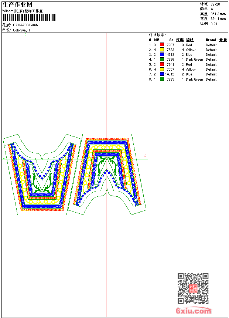Select stitch count 7341 in stop 5
The width and height of the screenshot is (229, 318).
coord(170,65)
